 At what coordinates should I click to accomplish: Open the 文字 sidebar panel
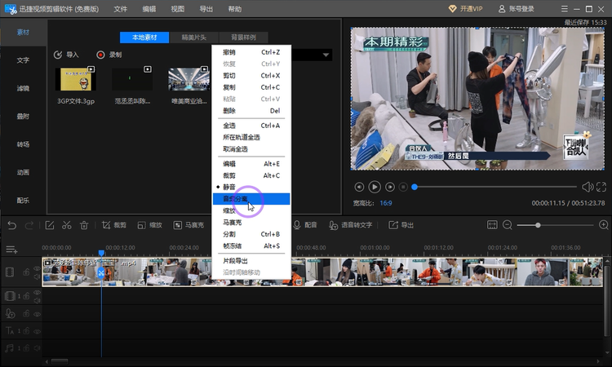coord(23,60)
